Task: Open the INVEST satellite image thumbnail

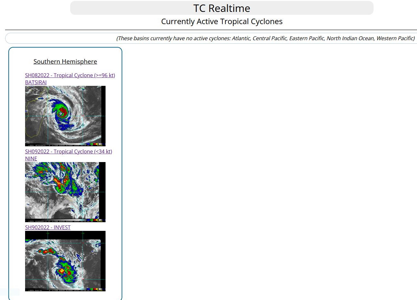Action: [x=65, y=261]
